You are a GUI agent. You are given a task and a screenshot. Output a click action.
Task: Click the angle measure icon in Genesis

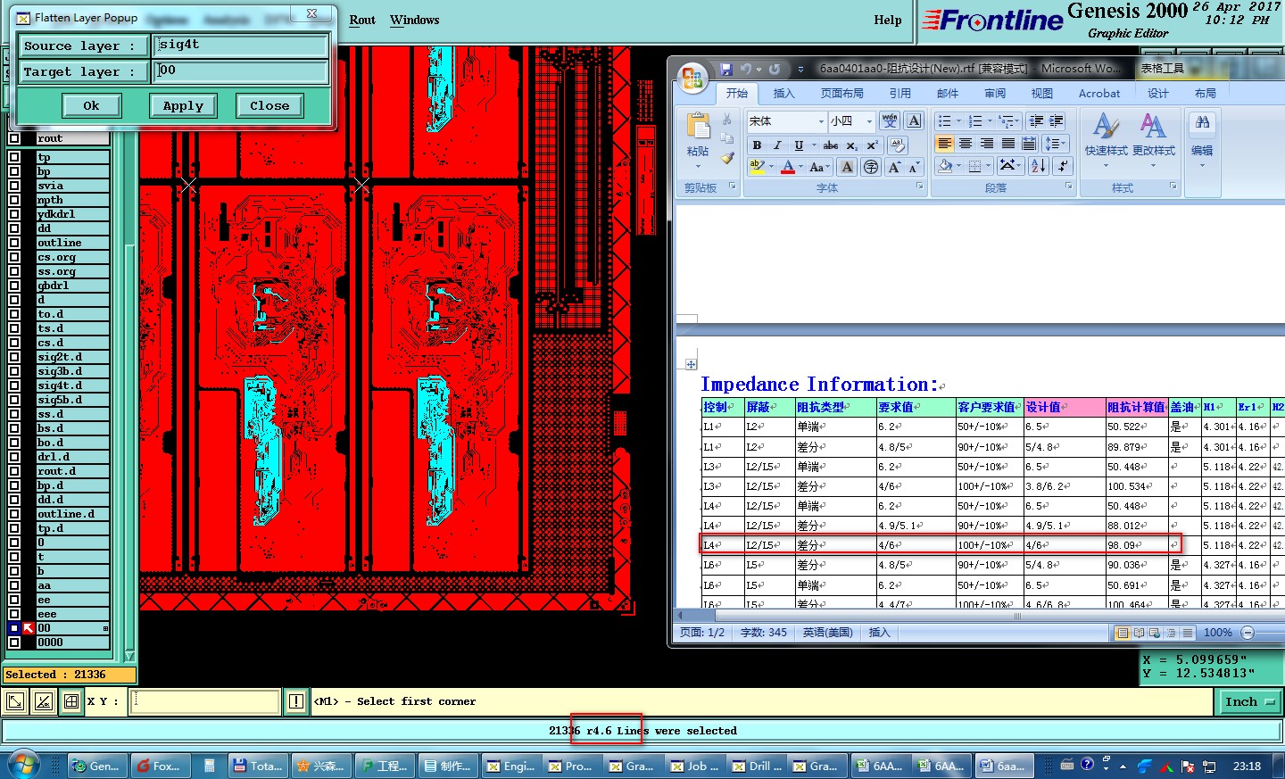coord(44,701)
